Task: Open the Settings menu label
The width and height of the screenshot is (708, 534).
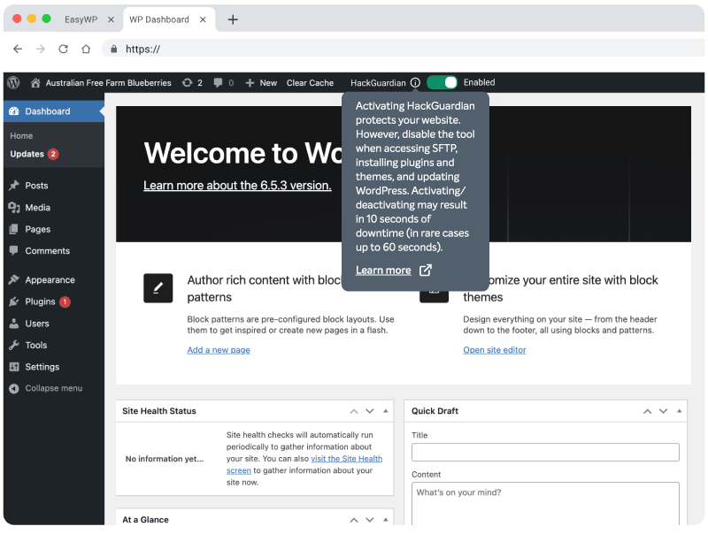Action: point(42,367)
